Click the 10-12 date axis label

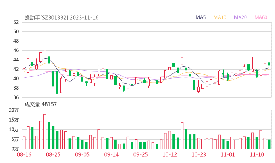point(170,154)
